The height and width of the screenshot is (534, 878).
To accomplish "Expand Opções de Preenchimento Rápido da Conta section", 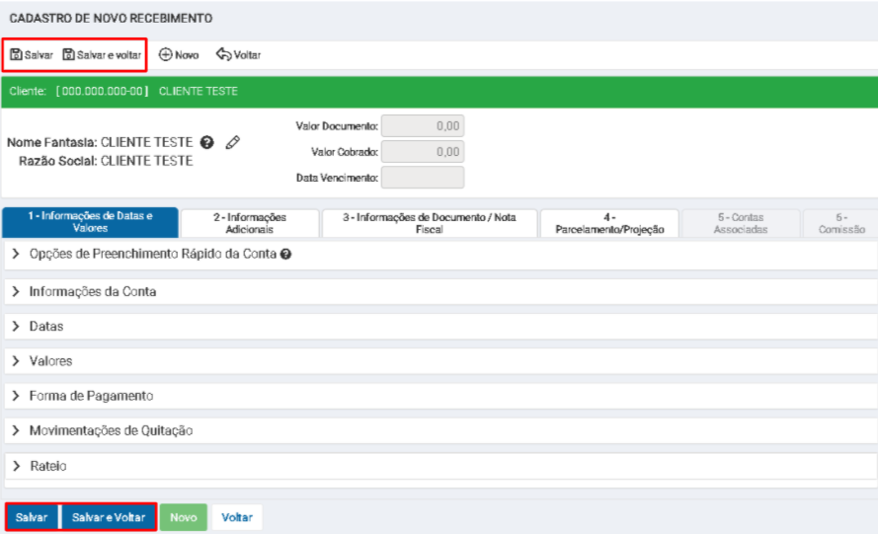I will click(440, 254).
